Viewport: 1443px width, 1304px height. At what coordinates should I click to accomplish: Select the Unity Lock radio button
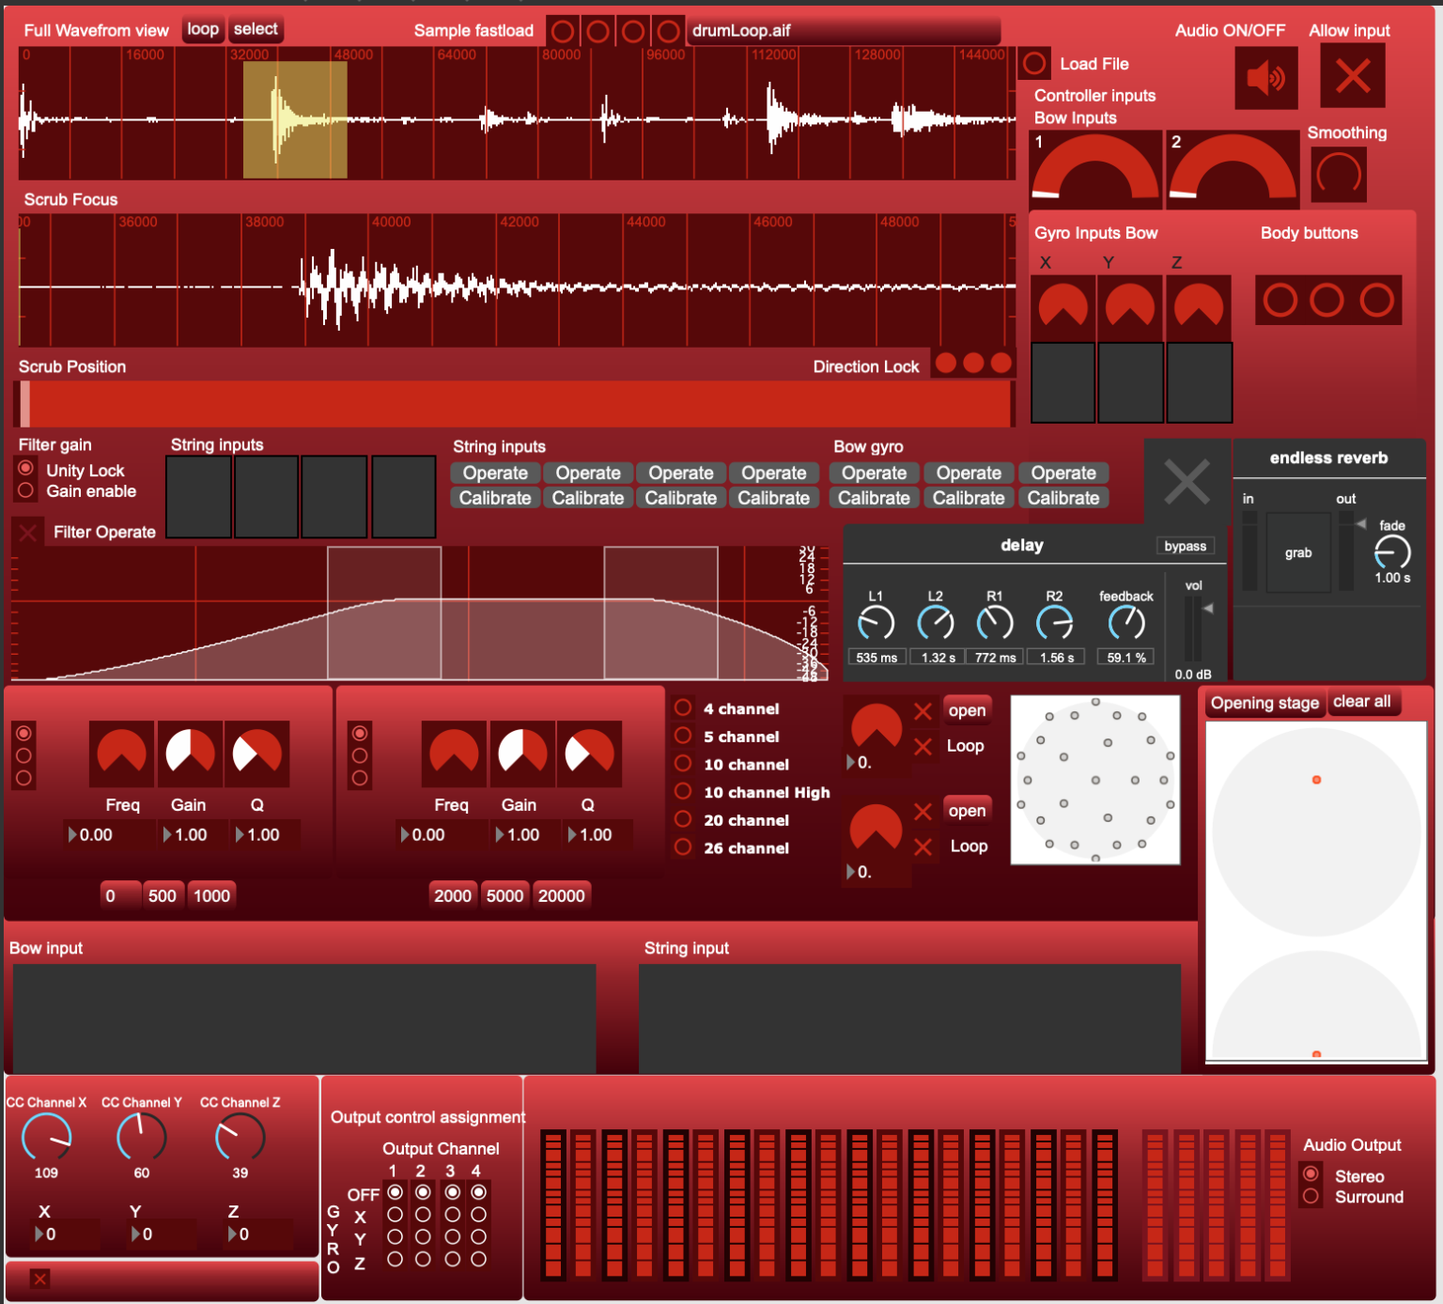click(x=26, y=469)
